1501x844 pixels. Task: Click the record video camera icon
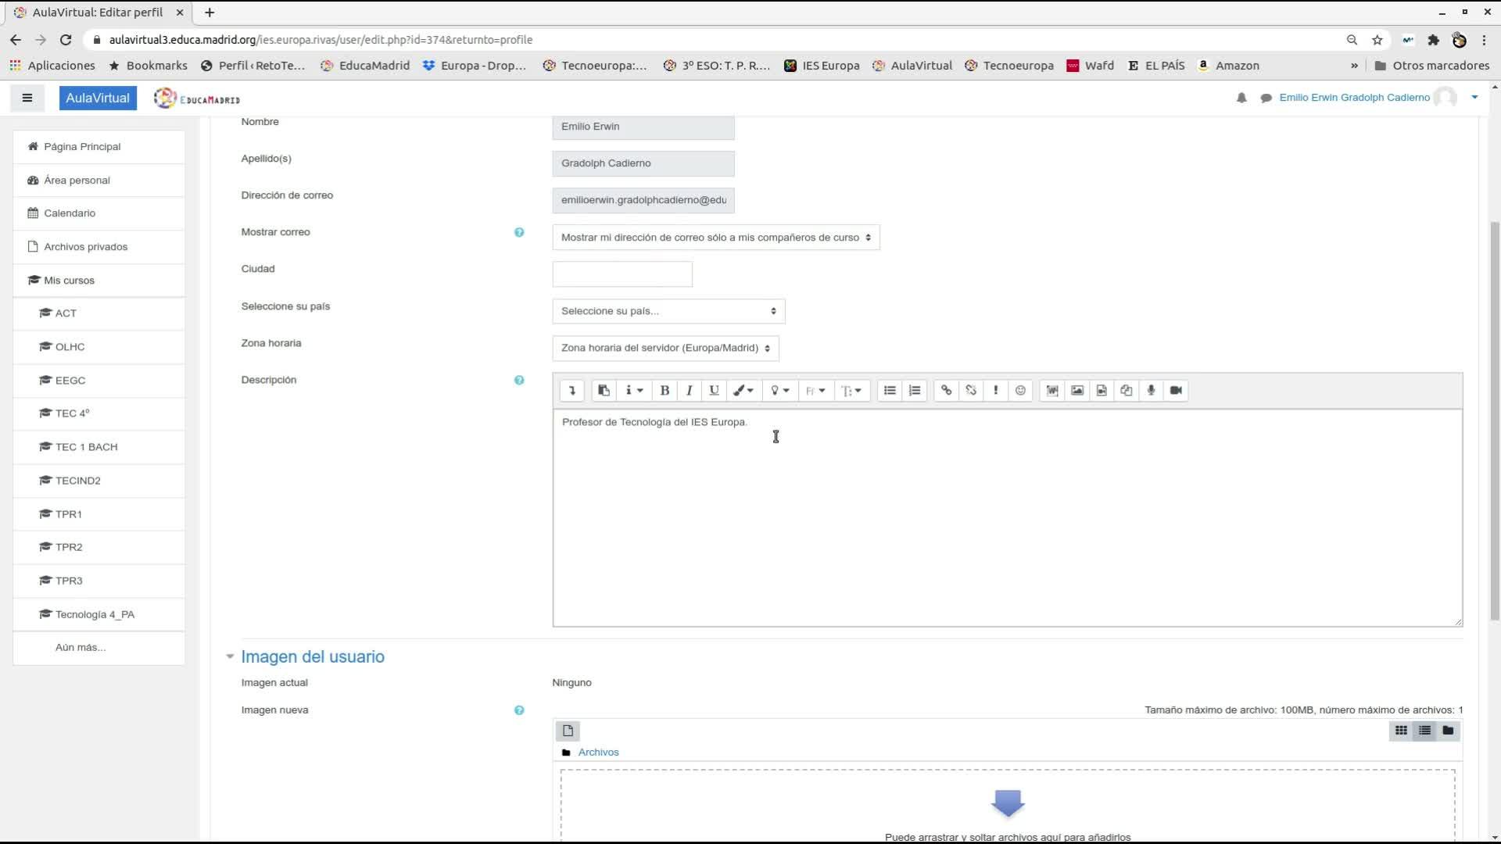tap(1176, 391)
